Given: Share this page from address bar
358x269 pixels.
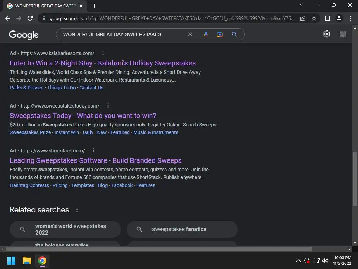Looking at the screenshot, I should tap(303, 18).
